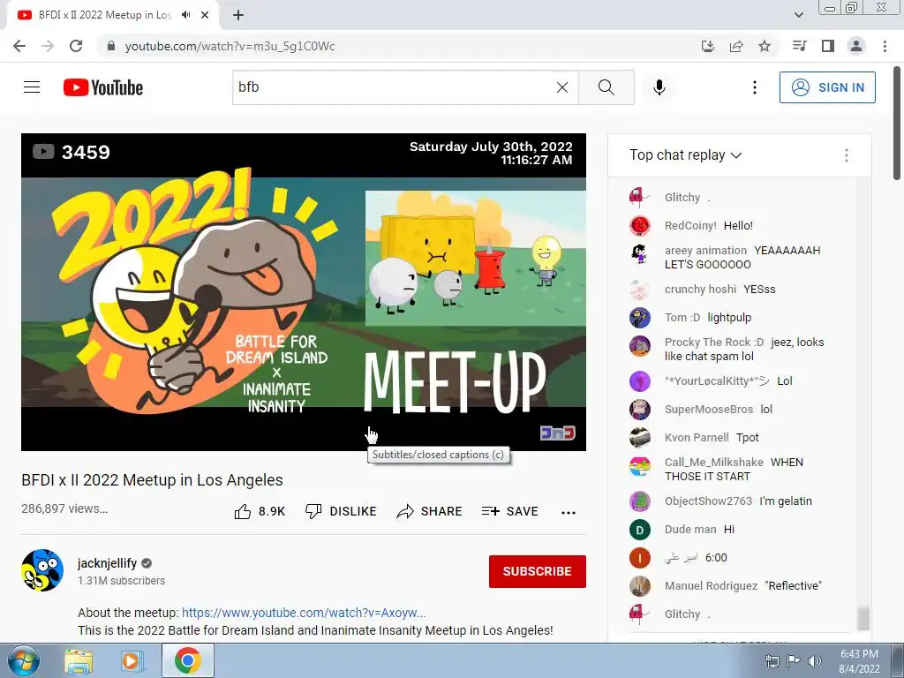Select crunchy hoshi chat message

click(742, 289)
